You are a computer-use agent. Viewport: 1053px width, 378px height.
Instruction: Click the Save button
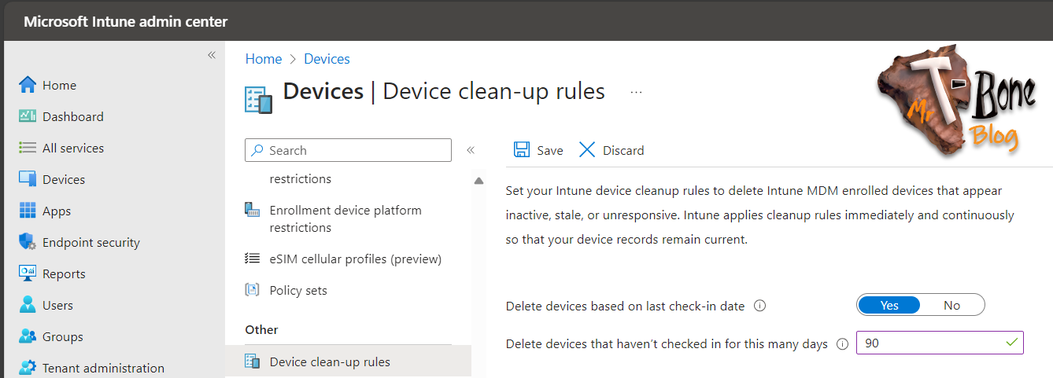(538, 150)
